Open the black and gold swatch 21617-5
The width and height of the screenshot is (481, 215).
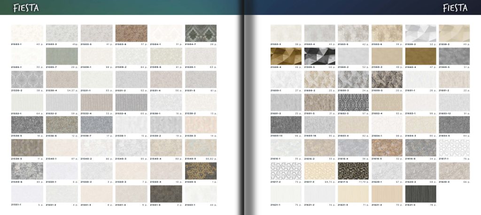353,171
